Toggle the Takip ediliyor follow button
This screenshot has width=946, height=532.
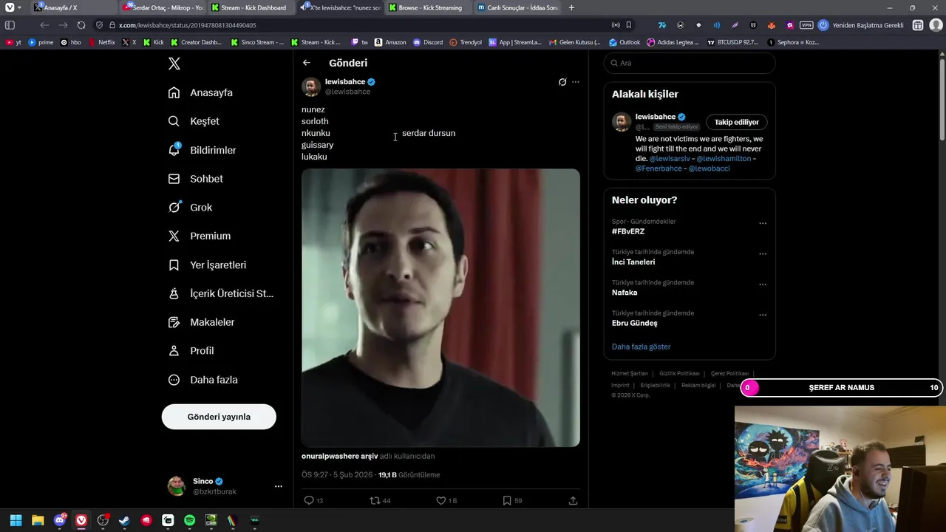coord(737,122)
